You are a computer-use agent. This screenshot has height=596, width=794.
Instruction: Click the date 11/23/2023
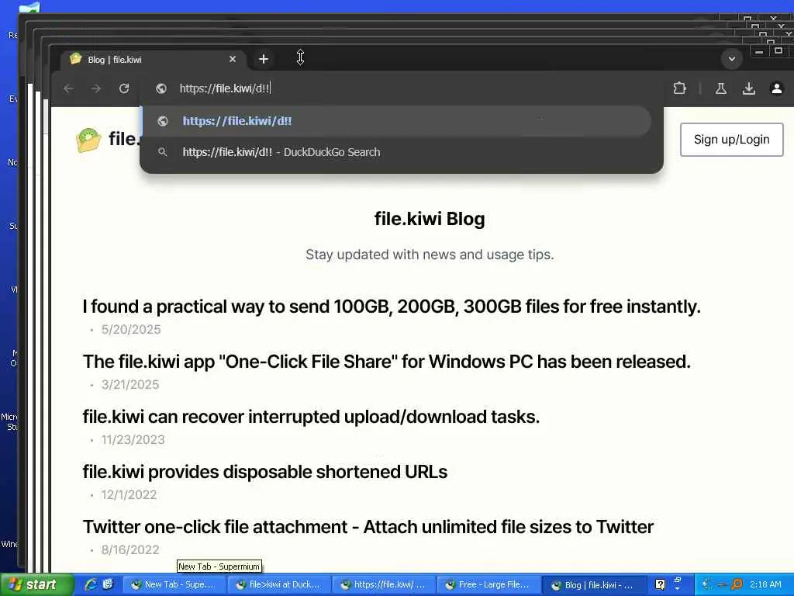point(133,440)
